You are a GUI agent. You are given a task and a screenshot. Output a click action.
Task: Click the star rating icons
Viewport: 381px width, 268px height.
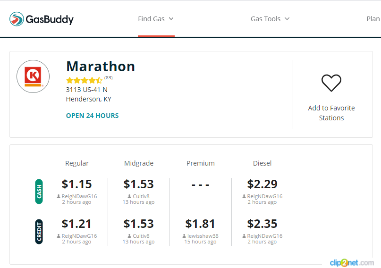[x=84, y=80]
